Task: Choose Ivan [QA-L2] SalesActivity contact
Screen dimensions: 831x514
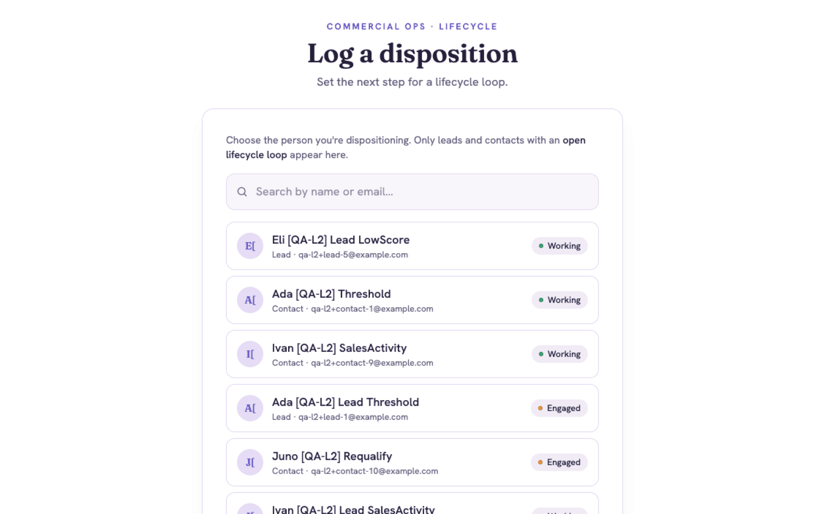Action: [x=412, y=354]
